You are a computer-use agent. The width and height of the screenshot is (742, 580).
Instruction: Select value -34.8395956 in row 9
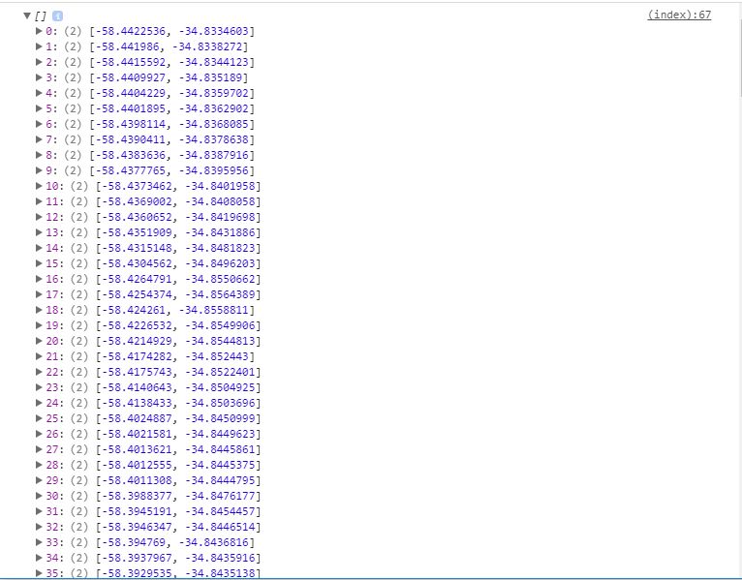coord(213,170)
